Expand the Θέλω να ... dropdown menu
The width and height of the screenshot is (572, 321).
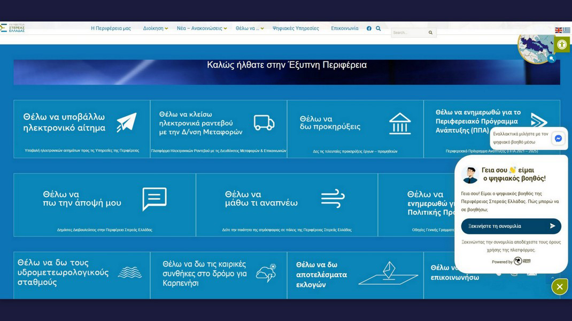pyautogui.click(x=249, y=28)
